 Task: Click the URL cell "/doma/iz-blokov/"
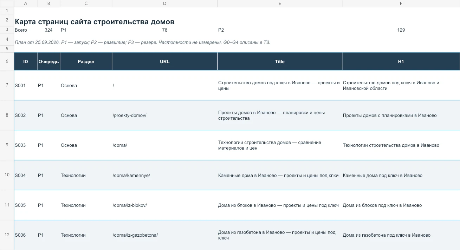point(165,205)
